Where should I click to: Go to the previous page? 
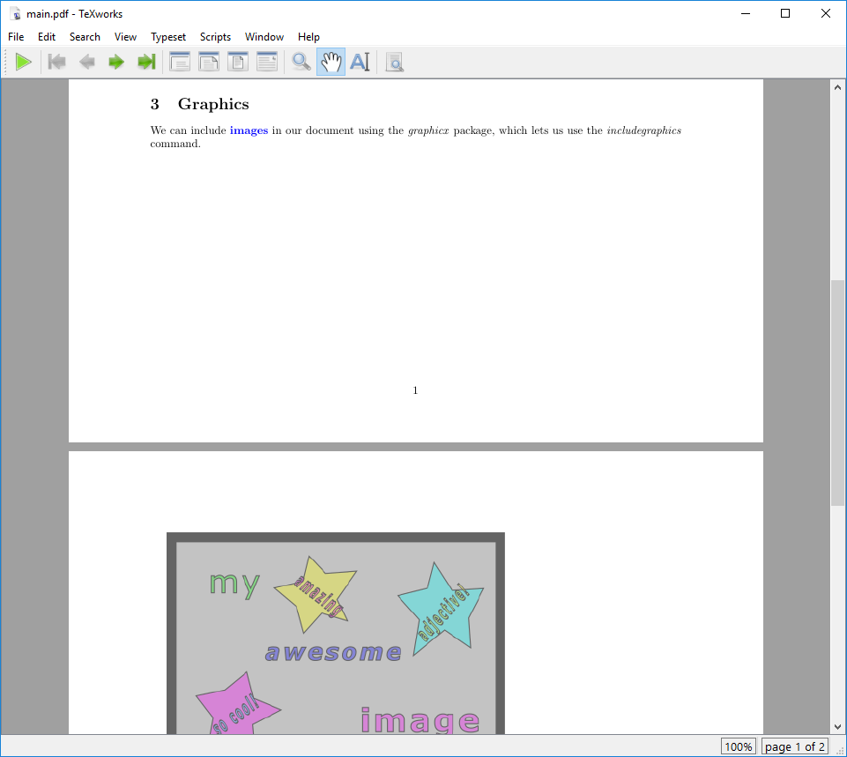(85, 62)
